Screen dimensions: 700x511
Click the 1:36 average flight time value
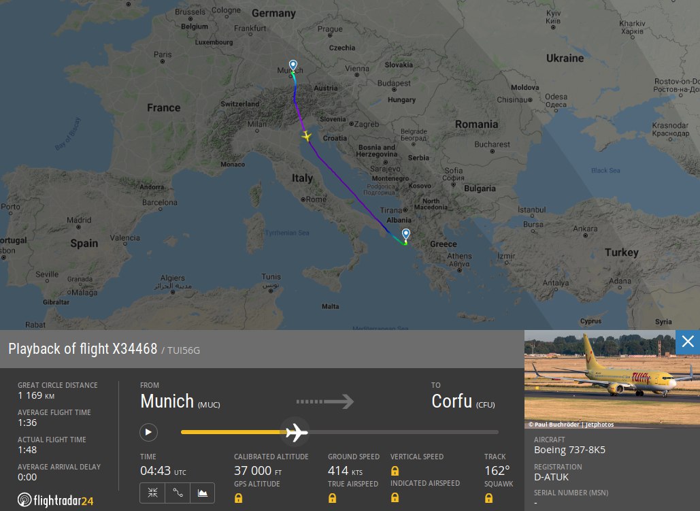[27, 423]
